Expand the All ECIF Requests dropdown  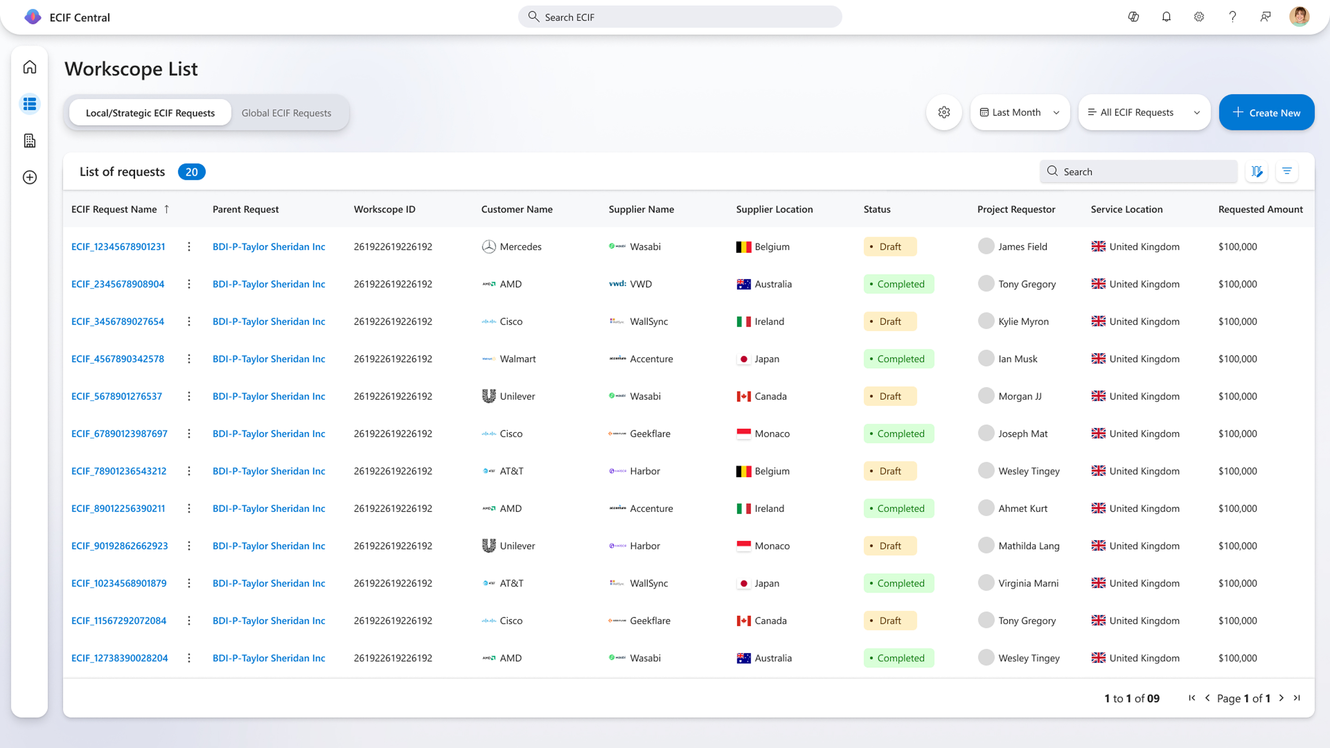pyautogui.click(x=1143, y=113)
